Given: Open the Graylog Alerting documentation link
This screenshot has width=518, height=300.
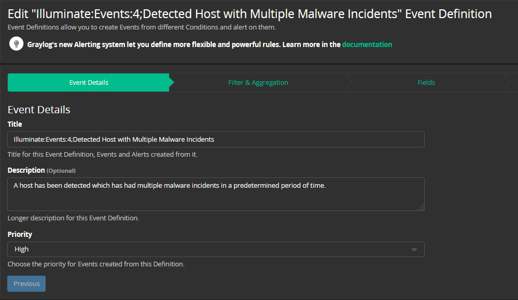Looking at the screenshot, I should tap(367, 44).
